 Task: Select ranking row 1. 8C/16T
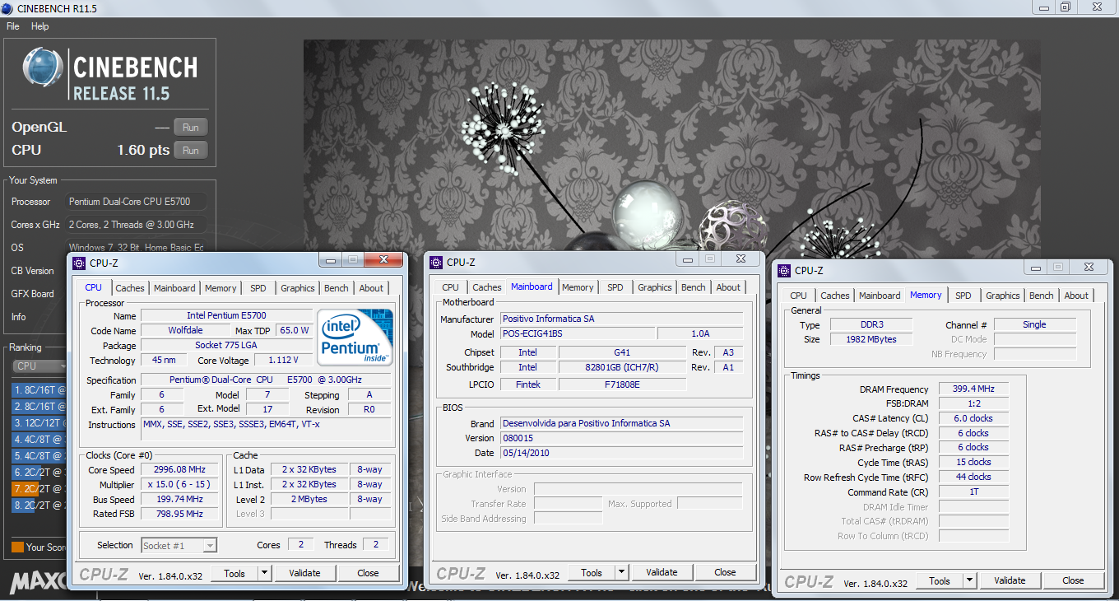[39, 390]
